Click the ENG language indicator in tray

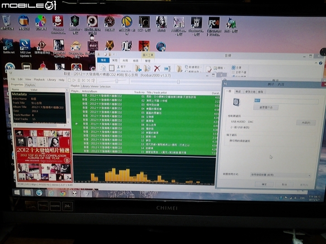[302, 198]
